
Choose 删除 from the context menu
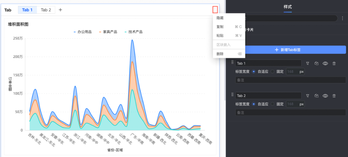pyautogui.click(x=220, y=54)
